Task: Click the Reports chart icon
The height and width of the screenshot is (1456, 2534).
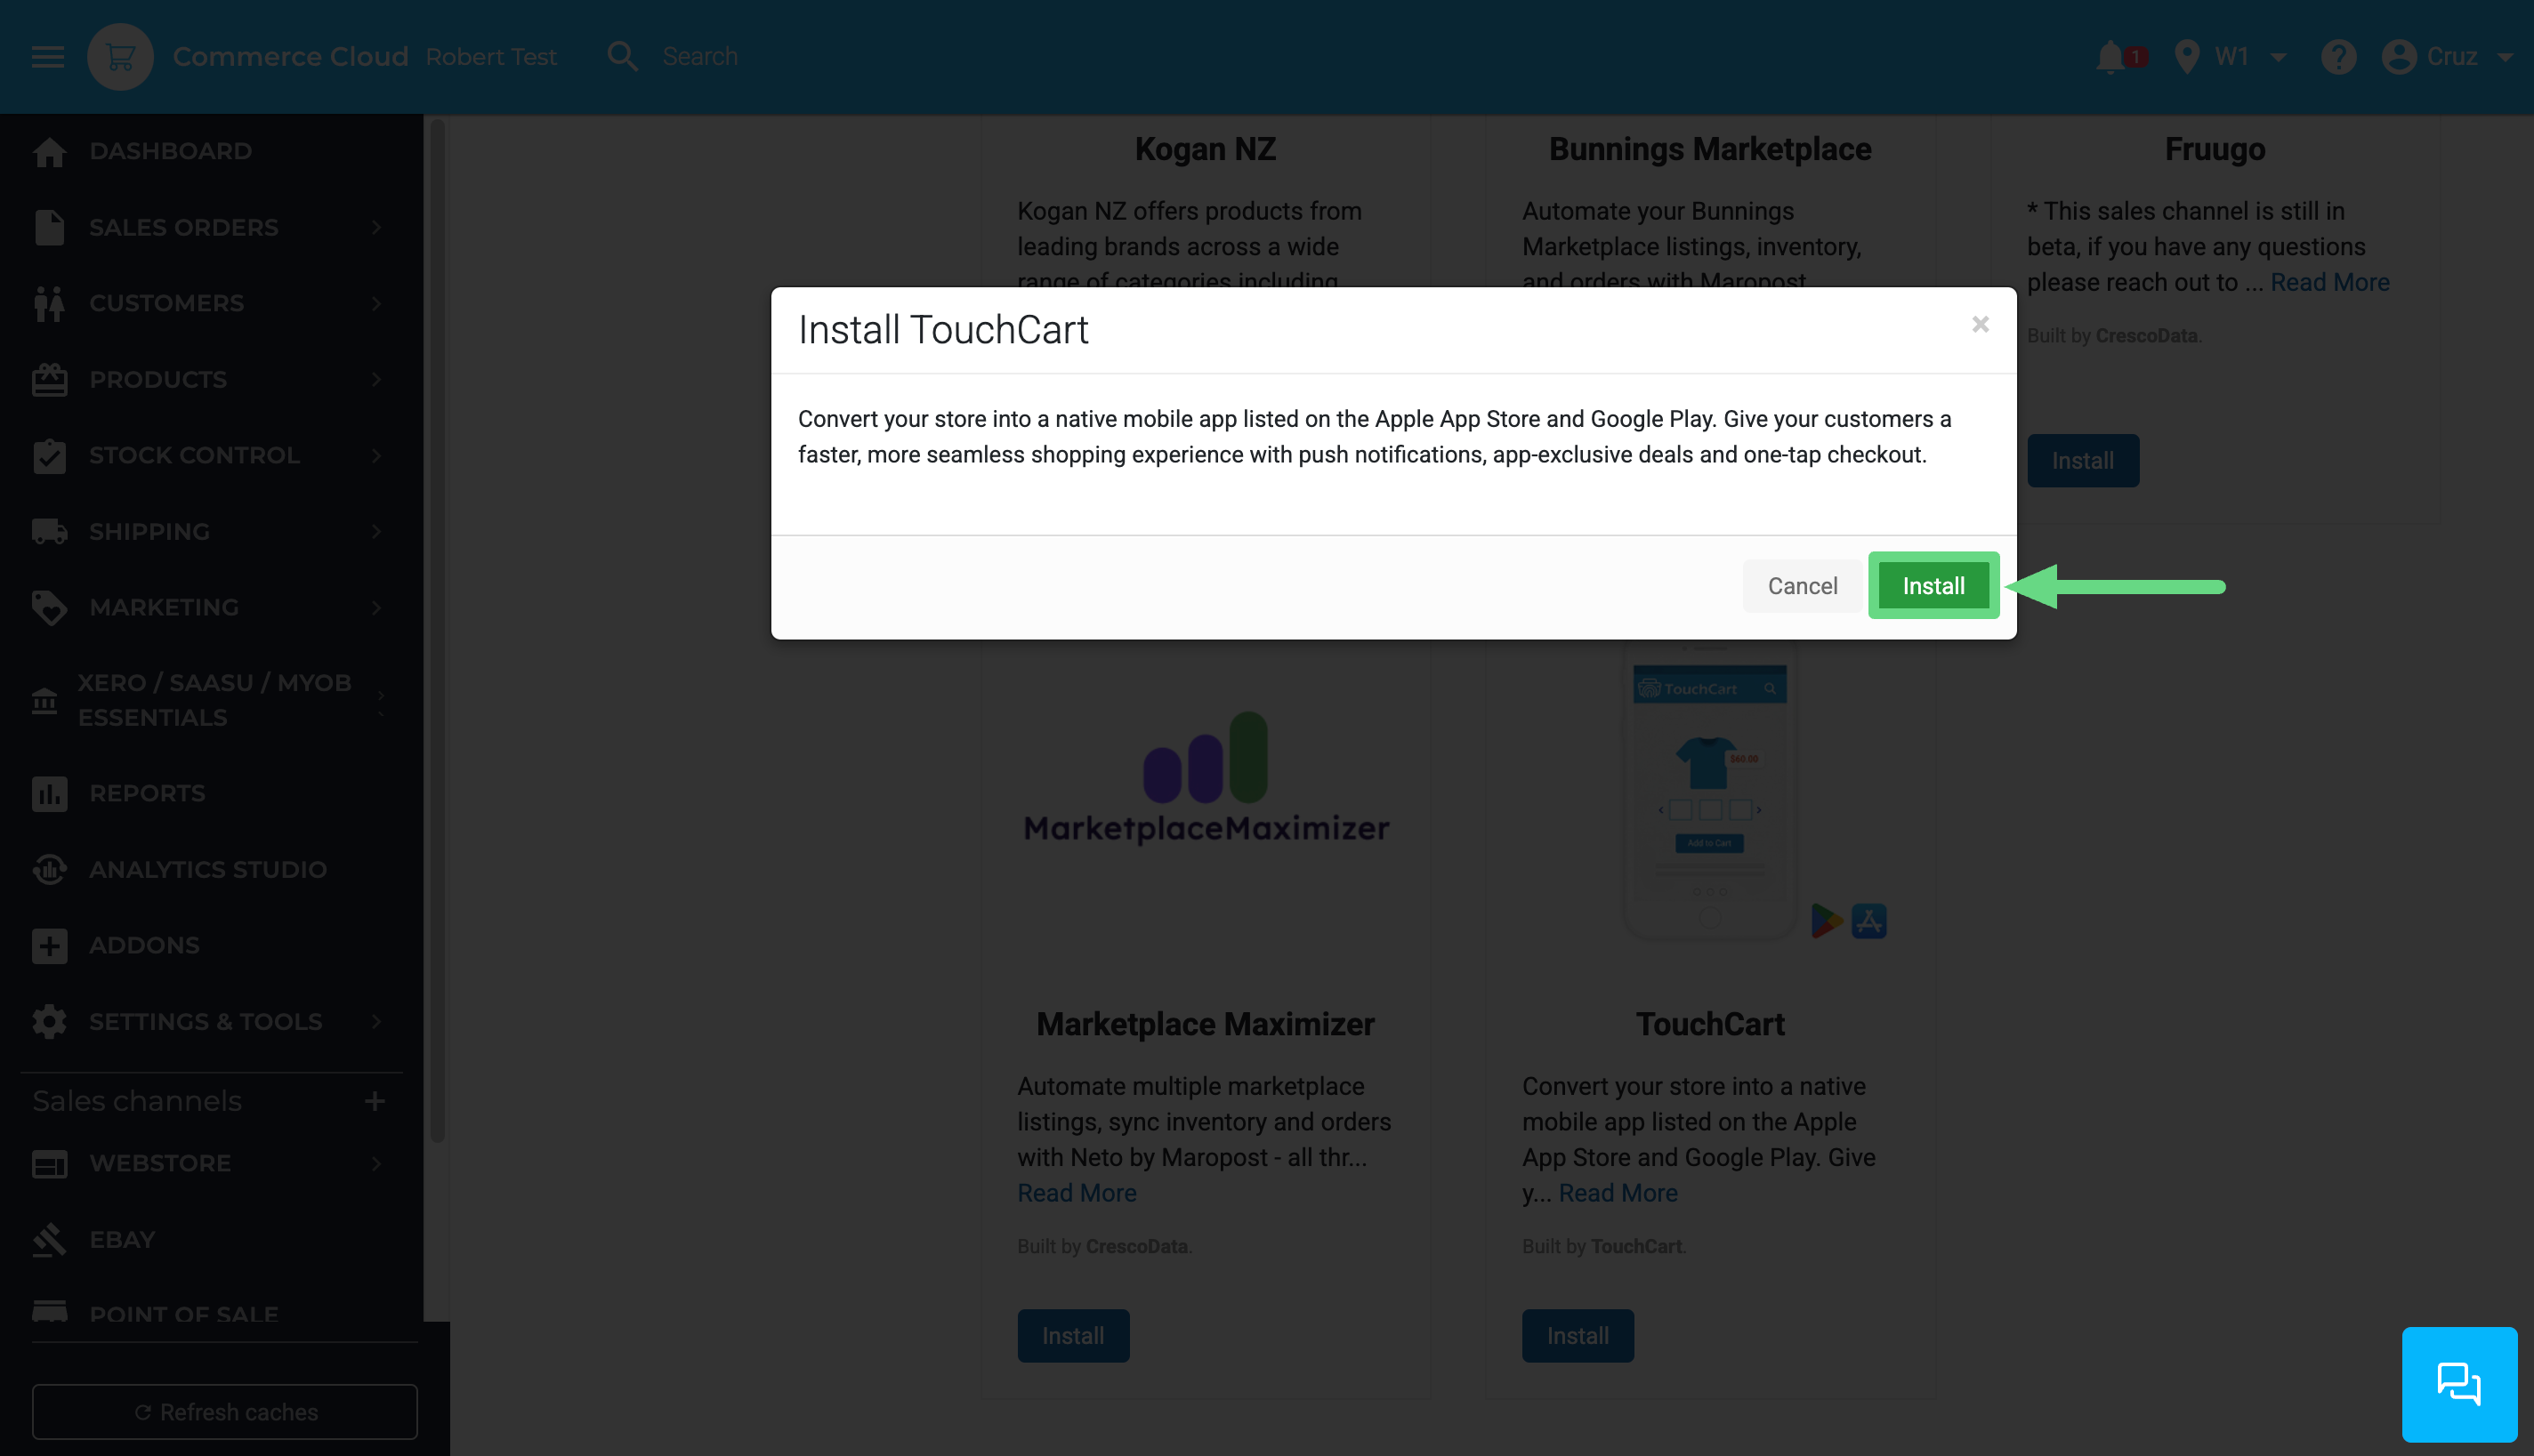Action: (49, 793)
